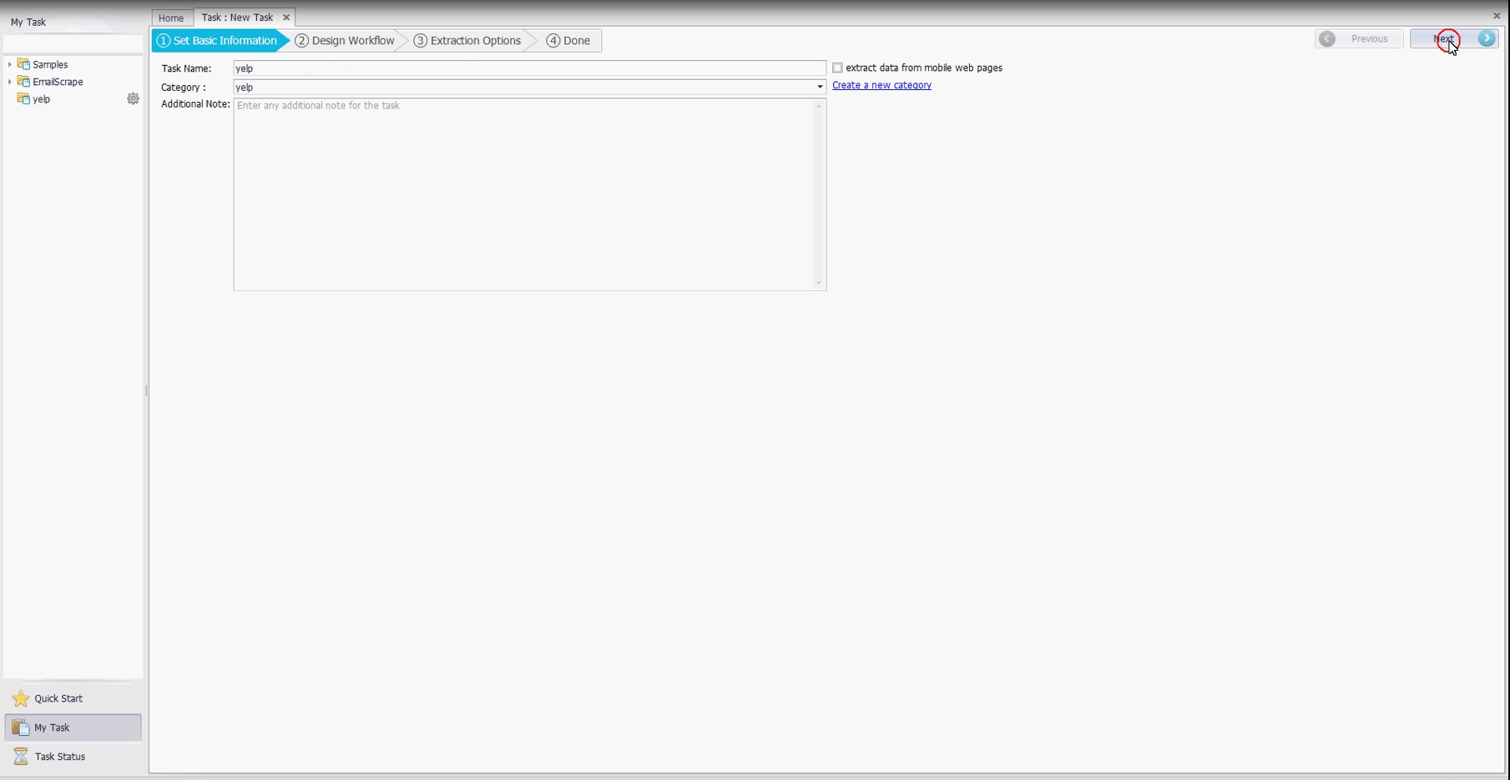The width and height of the screenshot is (1510, 780).
Task: Expand the Samples tree node
Action: [10, 64]
